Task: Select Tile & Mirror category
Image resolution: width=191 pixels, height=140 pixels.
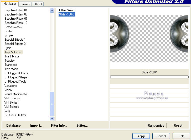Action: tap(12, 56)
